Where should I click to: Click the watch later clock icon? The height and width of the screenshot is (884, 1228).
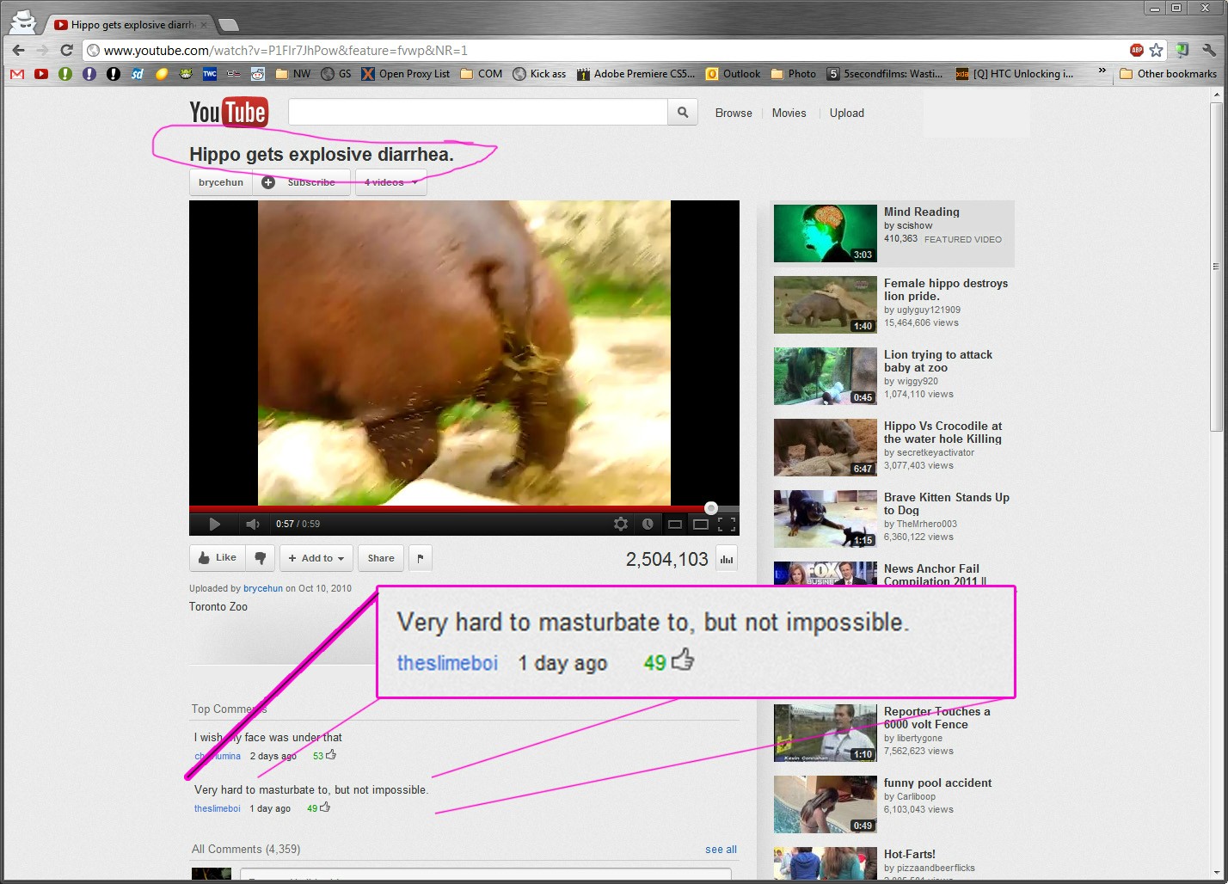point(648,524)
